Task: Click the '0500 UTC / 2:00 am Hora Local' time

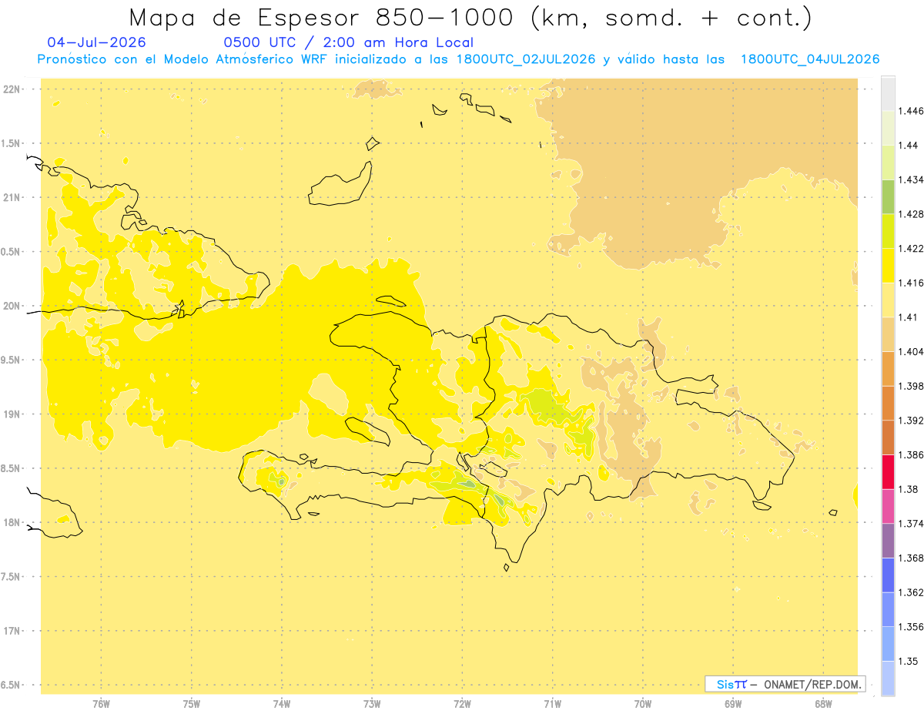Action: pos(348,42)
